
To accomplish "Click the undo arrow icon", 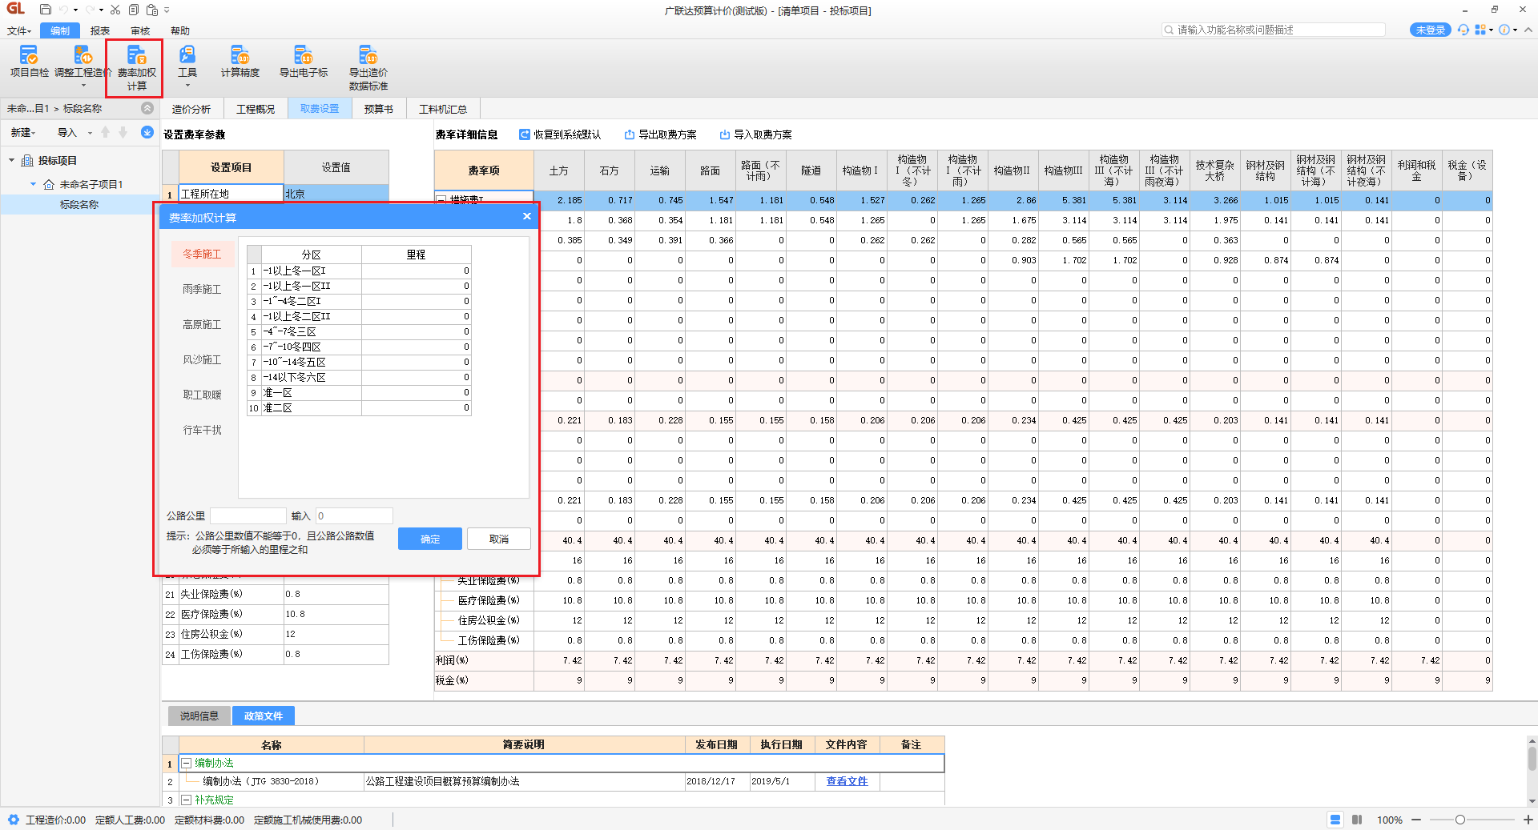I will pyautogui.click(x=63, y=10).
